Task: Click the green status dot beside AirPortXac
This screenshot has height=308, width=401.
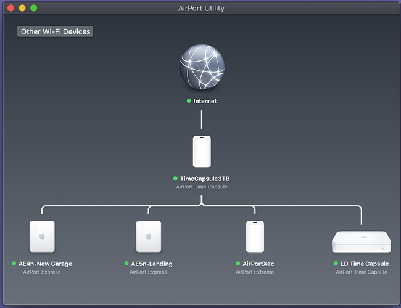Action: (238, 263)
